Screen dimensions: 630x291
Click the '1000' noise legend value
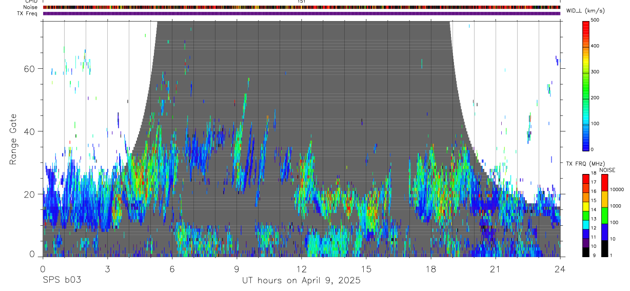(615, 206)
